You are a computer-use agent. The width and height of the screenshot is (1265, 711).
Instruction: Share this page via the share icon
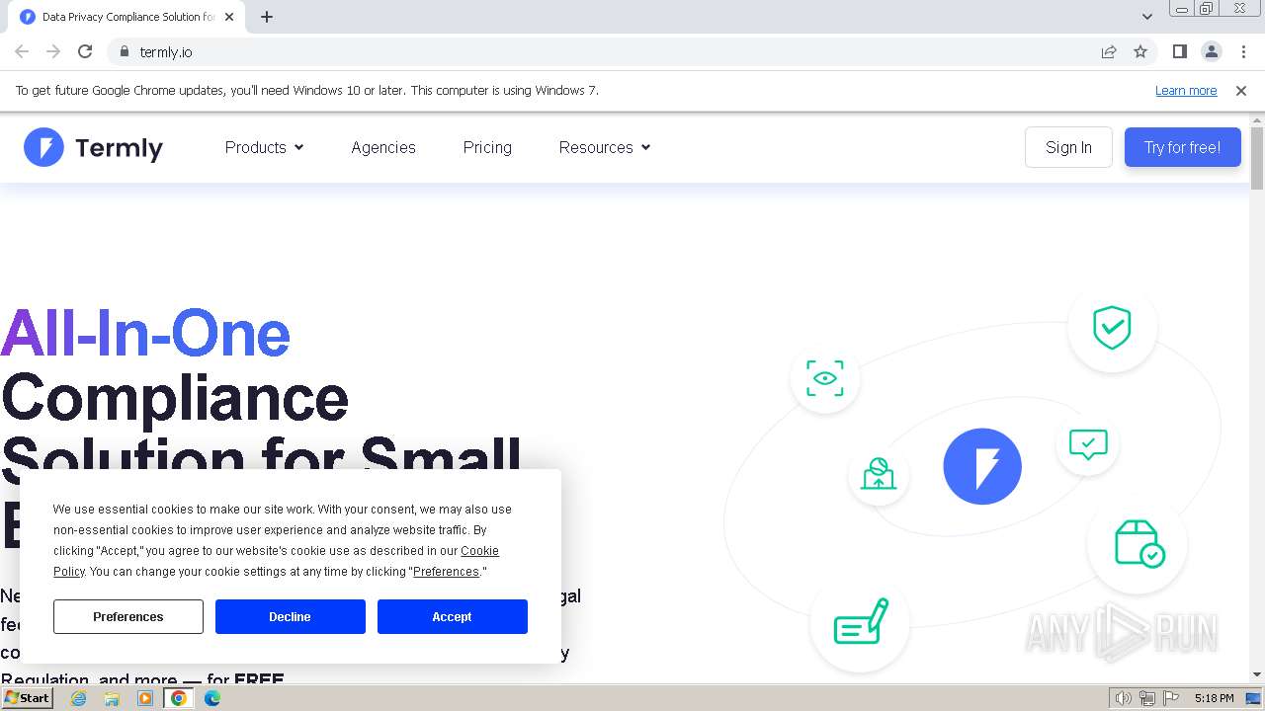1109,51
